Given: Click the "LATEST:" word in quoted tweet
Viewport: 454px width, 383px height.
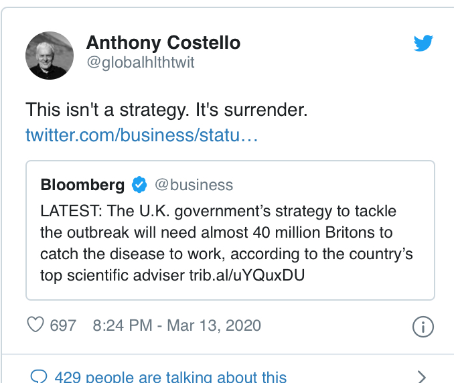Looking at the screenshot, I should pos(70,212).
